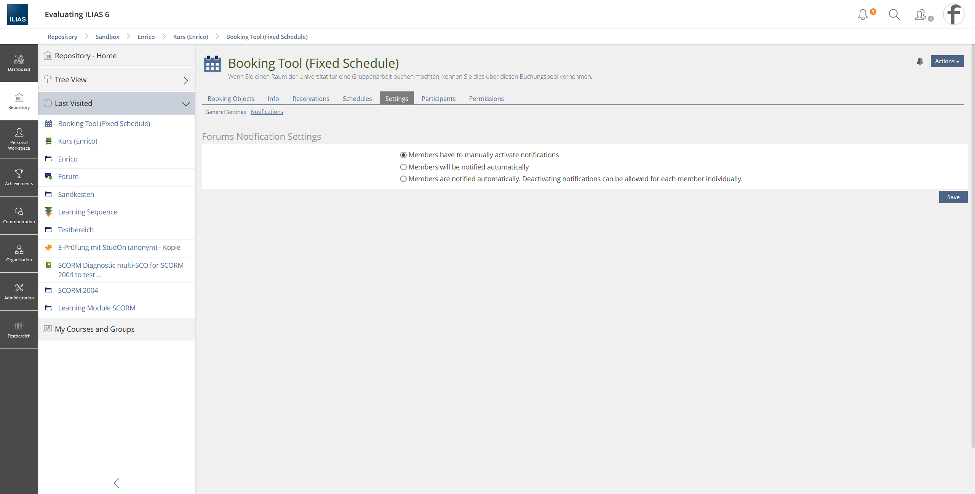The height and width of the screenshot is (494, 975).
Task: Open the user avatar menu
Action: (953, 14)
